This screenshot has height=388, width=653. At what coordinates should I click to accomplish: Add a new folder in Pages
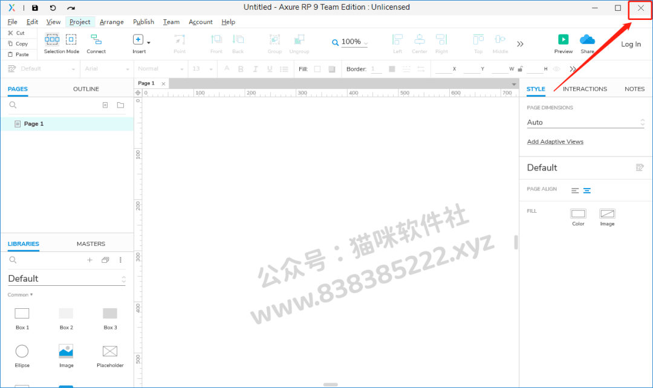tap(121, 105)
